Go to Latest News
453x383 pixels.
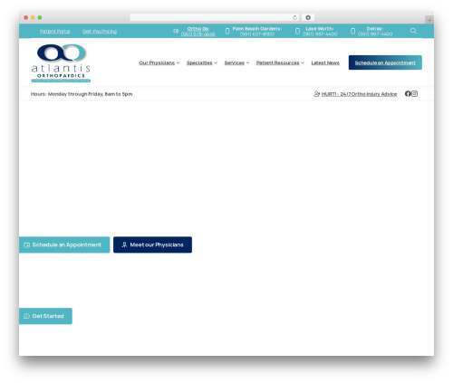click(325, 62)
